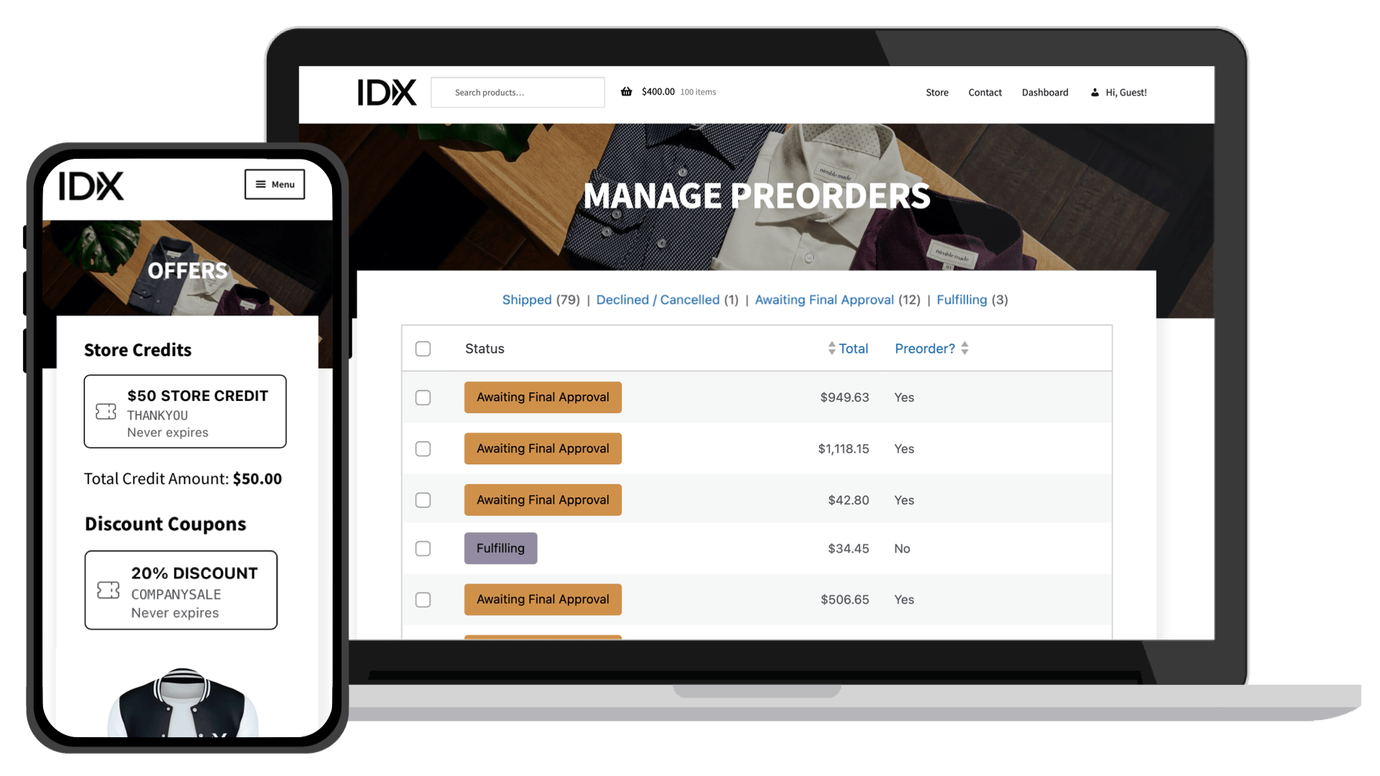Click the Preorder sort toggle icon
This screenshot has width=1380, height=776.
tap(965, 348)
